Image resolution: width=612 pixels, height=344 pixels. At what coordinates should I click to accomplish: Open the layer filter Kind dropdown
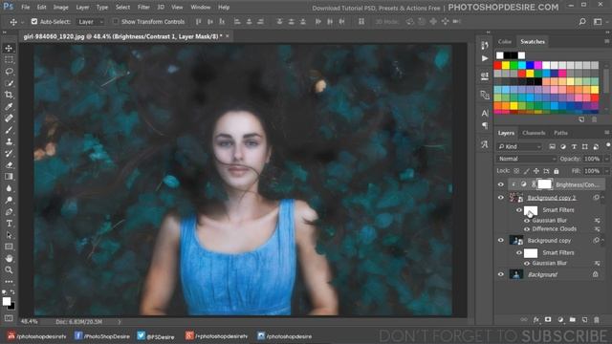pyautogui.click(x=520, y=146)
